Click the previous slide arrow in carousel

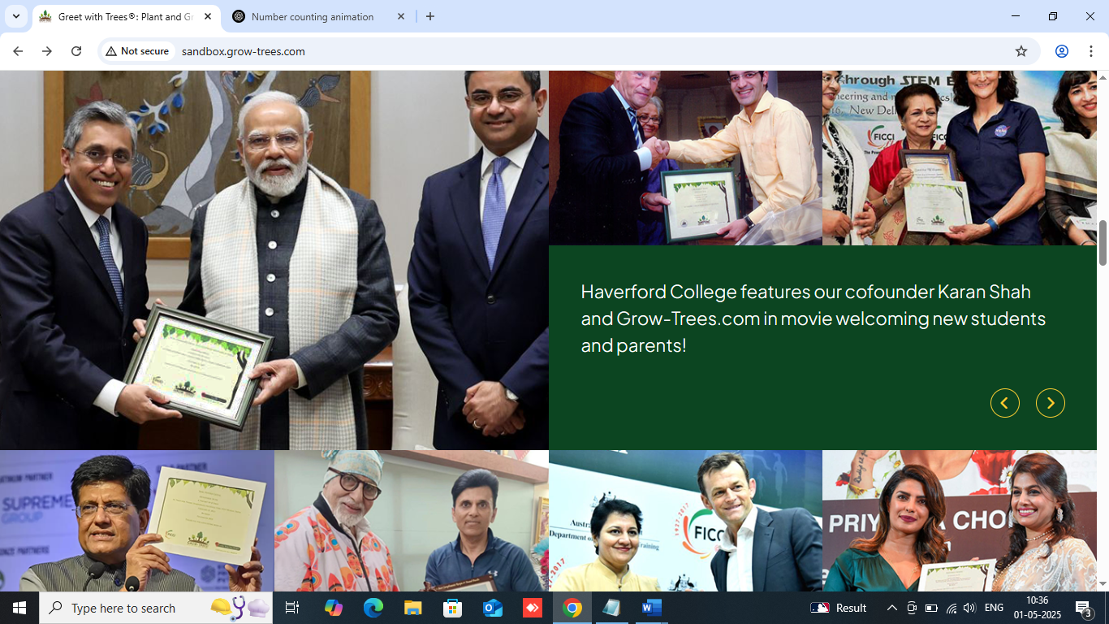tap(1004, 403)
